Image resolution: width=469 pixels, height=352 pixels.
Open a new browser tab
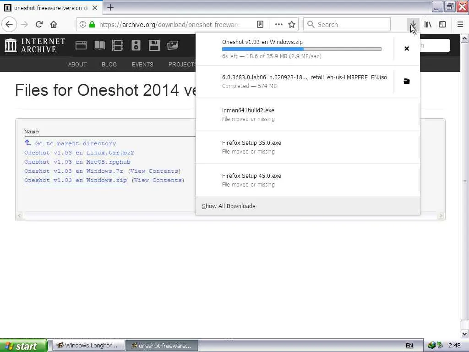click(110, 7)
